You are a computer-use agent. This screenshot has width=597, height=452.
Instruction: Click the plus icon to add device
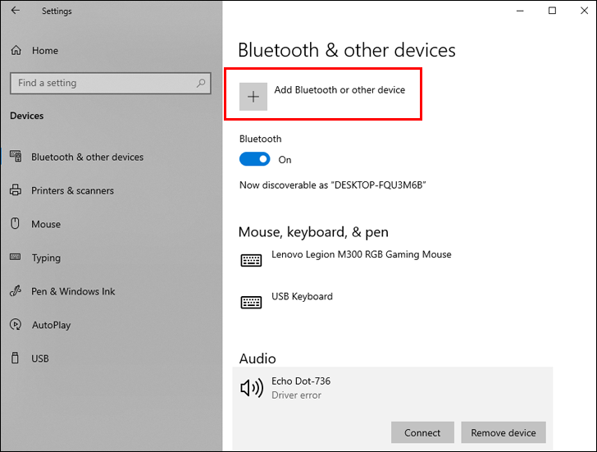[x=253, y=97]
